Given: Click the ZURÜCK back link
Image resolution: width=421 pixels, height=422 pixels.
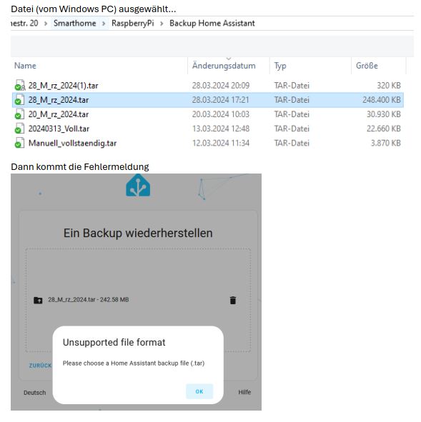Looking at the screenshot, I should [x=40, y=366].
